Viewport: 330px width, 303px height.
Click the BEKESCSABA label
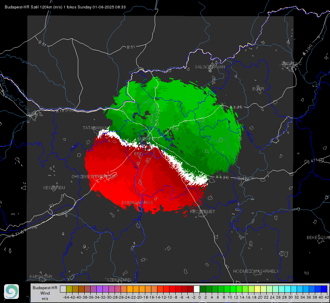tap(318, 237)
